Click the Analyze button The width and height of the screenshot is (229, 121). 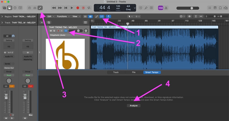134,106
